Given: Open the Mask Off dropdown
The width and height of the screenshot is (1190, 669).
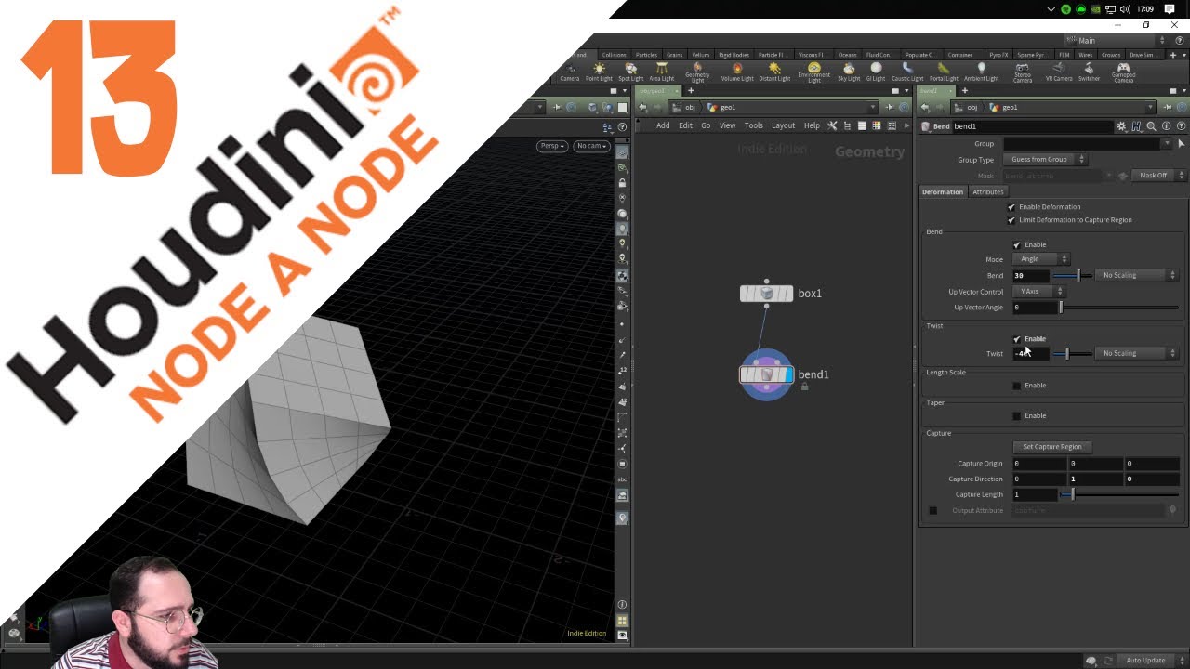Looking at the screenshot, I should (1158, 176).
